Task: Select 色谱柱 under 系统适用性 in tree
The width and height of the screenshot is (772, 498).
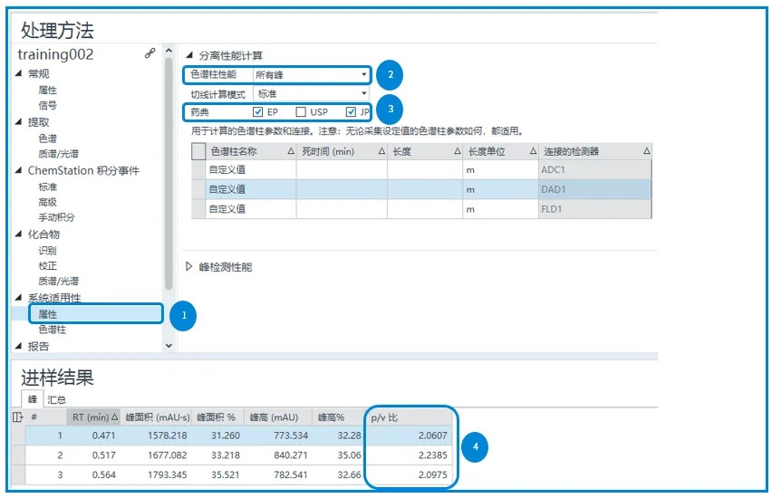Action: [52, 330]
